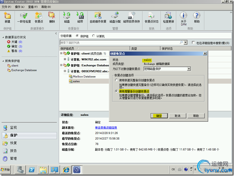Open the 报告 navigation pane item

[x=29, y=151]
